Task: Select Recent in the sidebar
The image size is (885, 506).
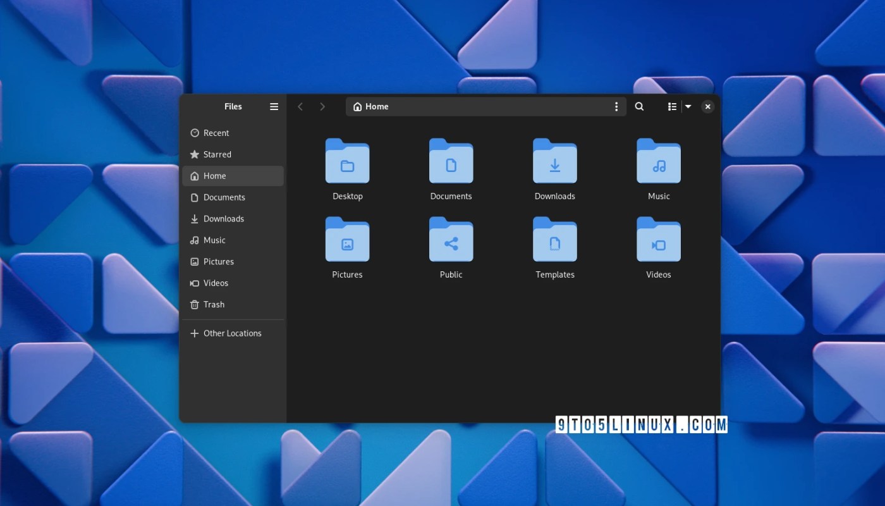Action: point(233,133)
